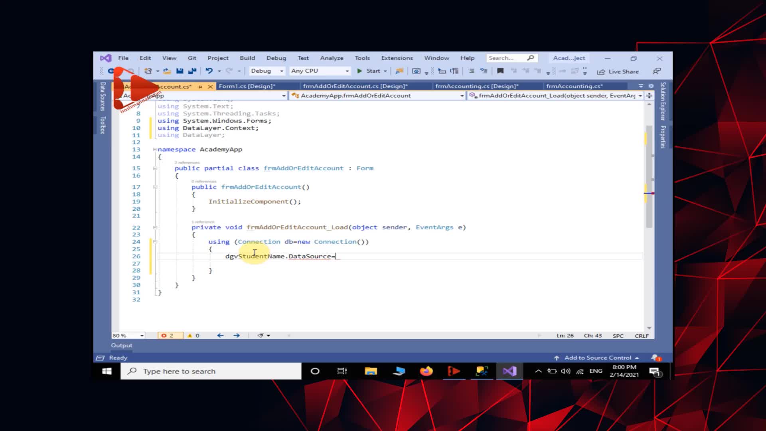The image size is (766, 431).
Task: Click the feedback icon beside Live Share
Action: tap(656, 71)
